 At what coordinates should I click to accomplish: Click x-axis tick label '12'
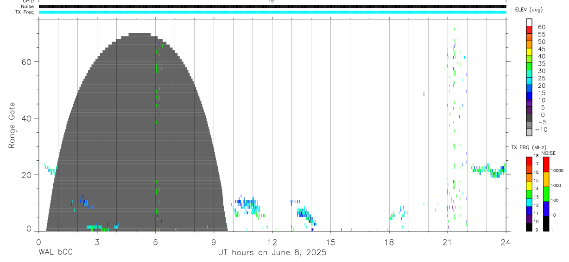272,242
